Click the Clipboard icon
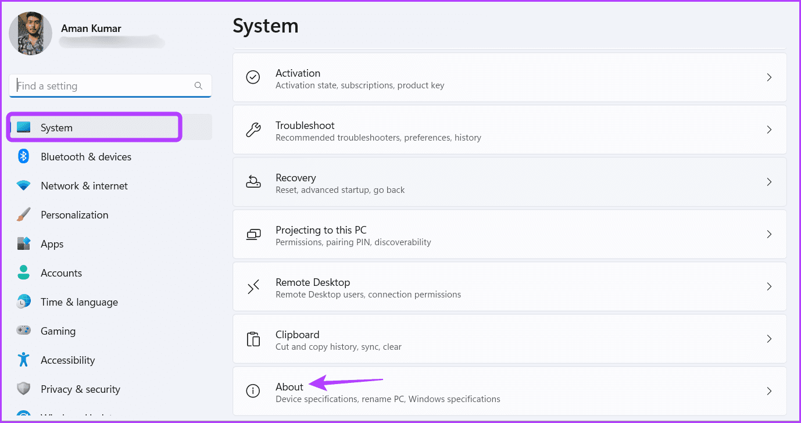The height and width of the screenshot is (423, 801). 253,339
